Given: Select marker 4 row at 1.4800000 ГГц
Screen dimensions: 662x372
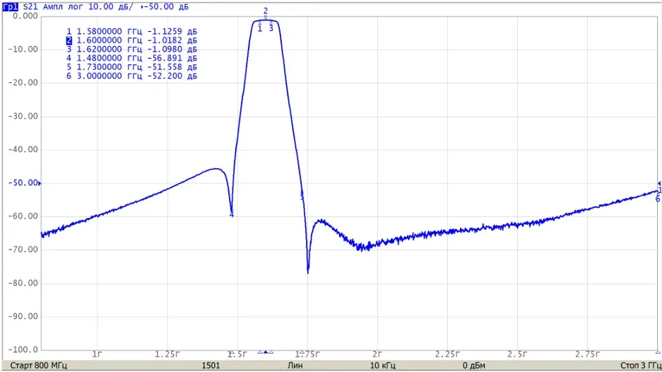Looking at the screenshot, I should (131, 58).
